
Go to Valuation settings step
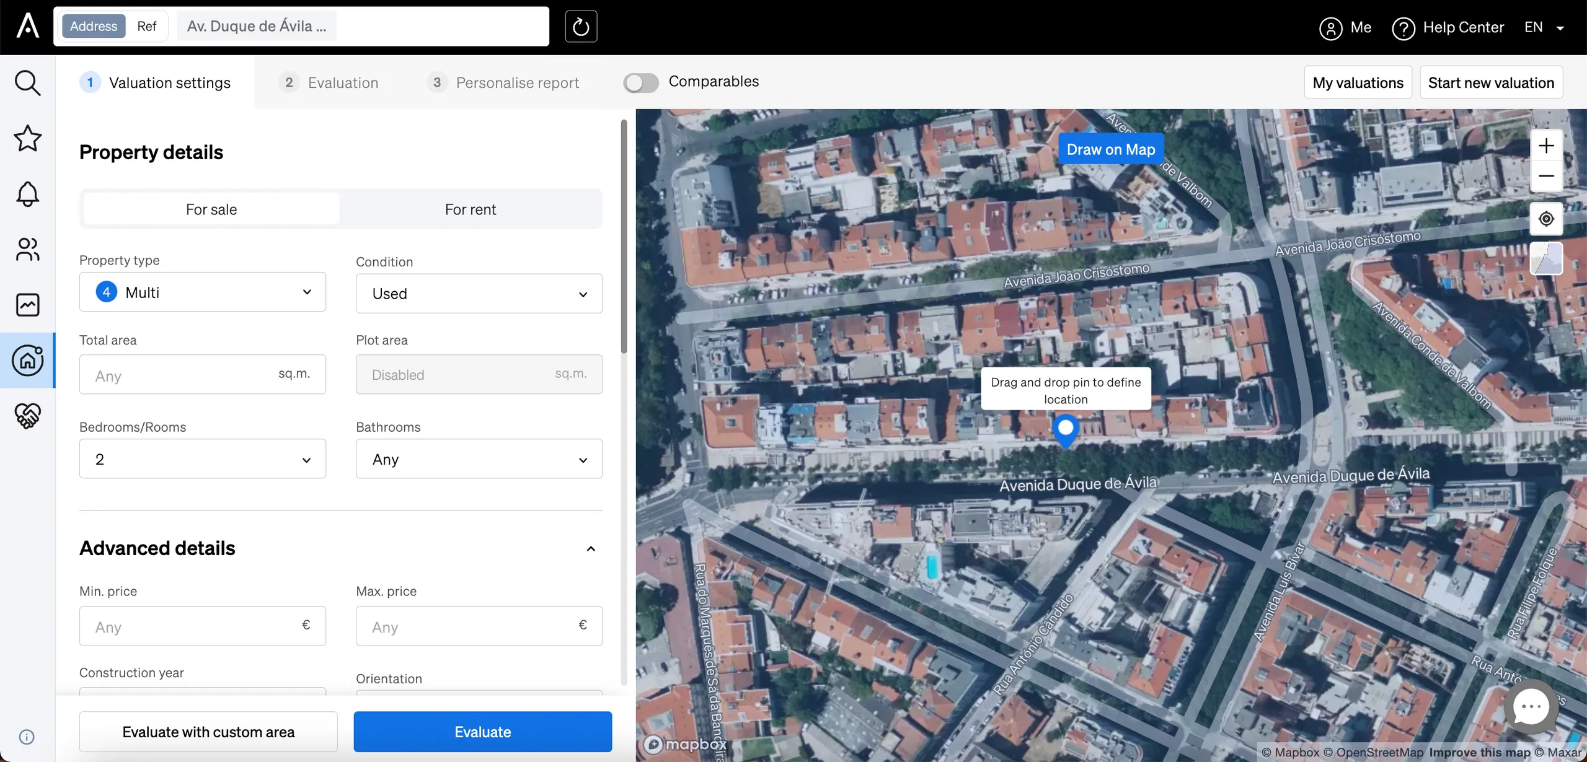point(155,82)
